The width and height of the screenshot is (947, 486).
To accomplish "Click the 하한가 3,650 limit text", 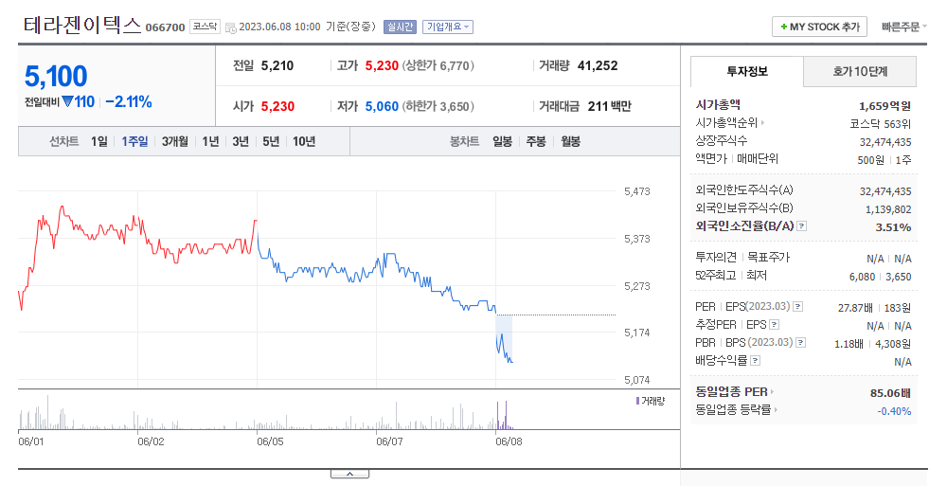I will pos(438,106).
